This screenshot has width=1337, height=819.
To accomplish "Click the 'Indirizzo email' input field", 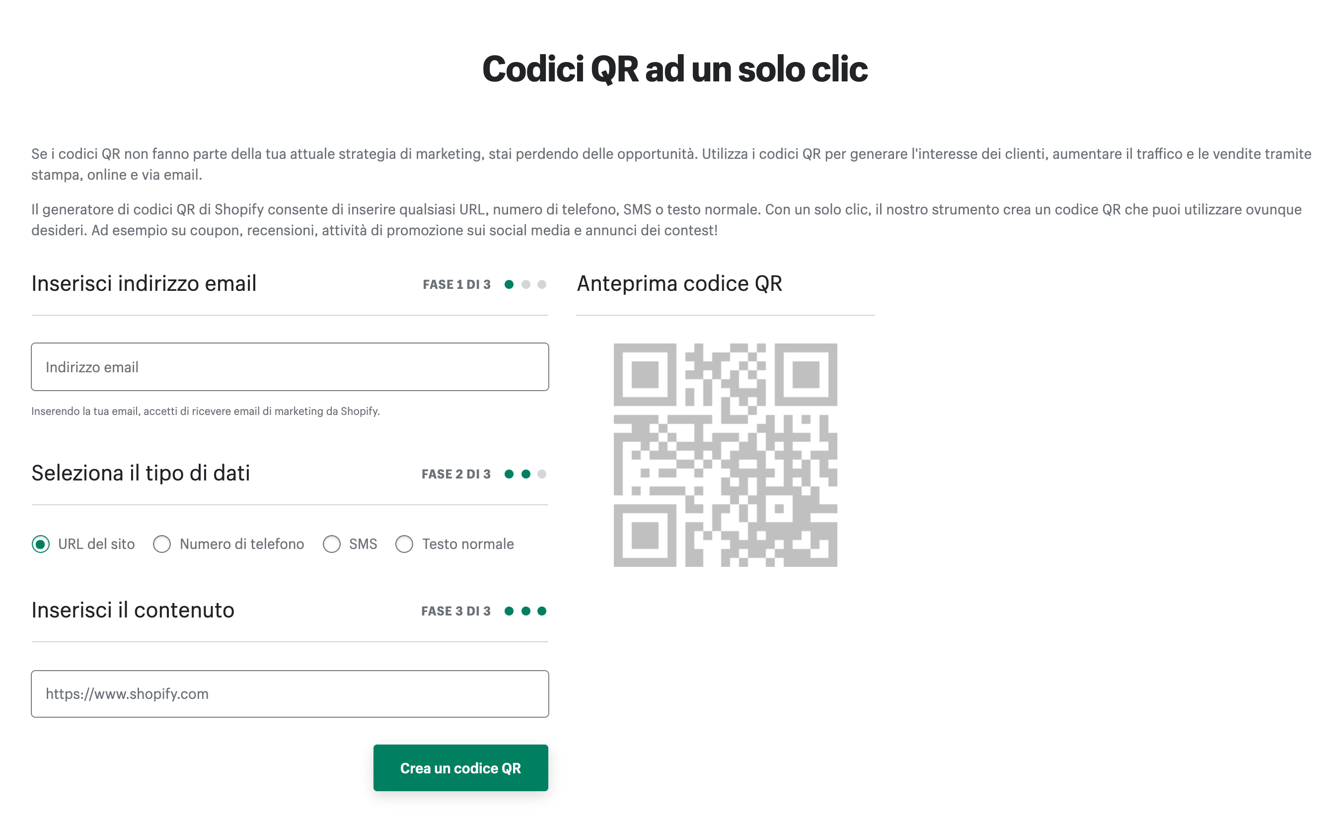I will 291,367.
